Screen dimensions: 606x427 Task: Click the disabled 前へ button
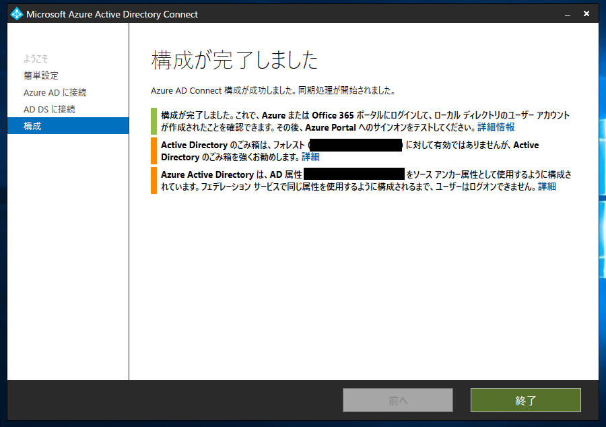tap(398, 400)
